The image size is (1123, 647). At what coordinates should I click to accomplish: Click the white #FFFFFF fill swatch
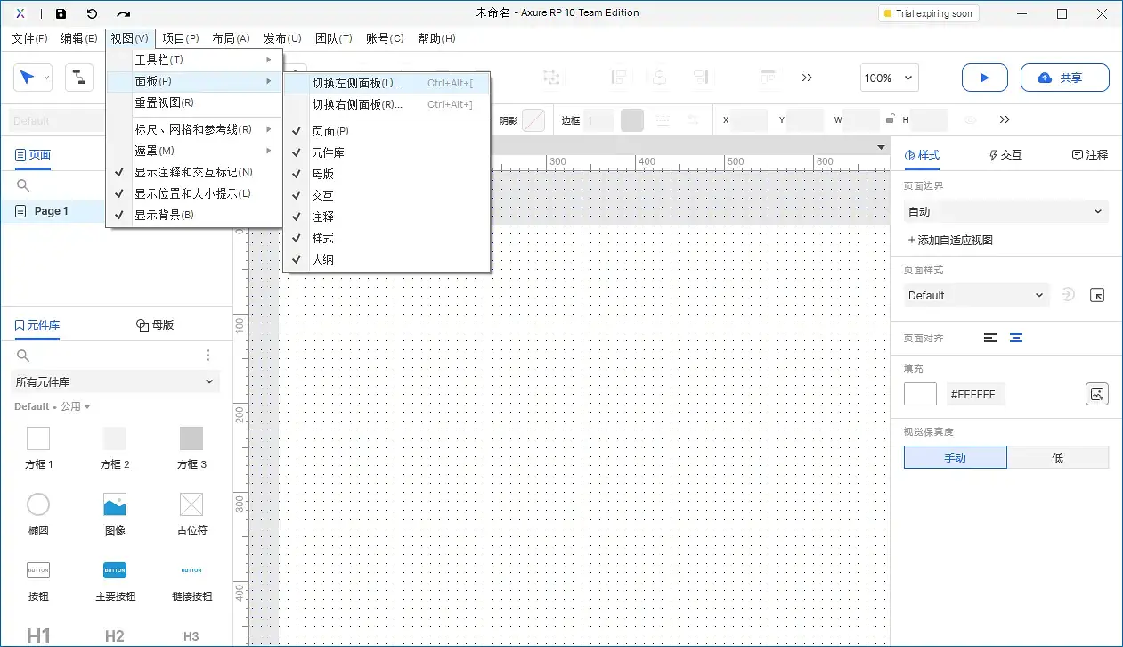[x=919, y=393]
